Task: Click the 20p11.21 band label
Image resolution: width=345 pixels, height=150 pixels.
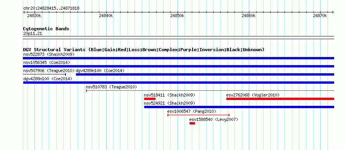Action: coord(33,34)
